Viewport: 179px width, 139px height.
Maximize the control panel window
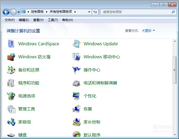point(164,5)
